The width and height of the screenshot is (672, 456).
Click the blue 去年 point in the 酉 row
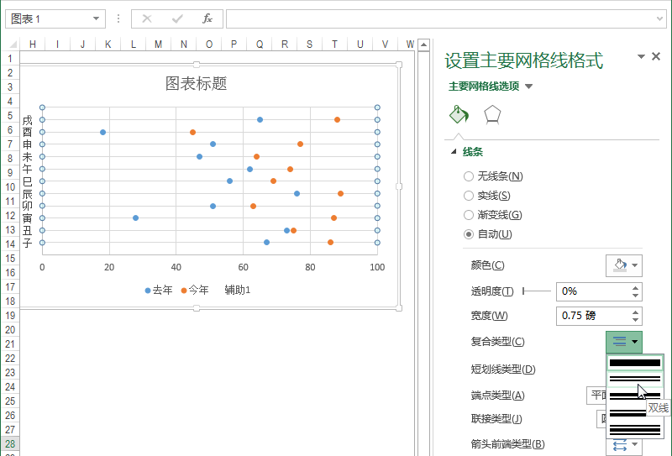102,132
